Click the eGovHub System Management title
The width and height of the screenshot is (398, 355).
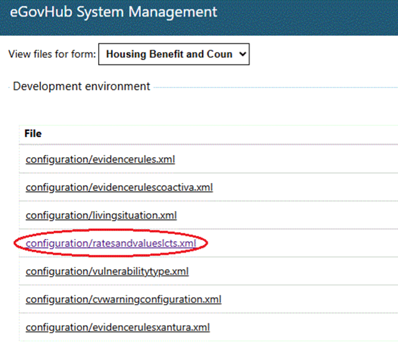[114, 12]
